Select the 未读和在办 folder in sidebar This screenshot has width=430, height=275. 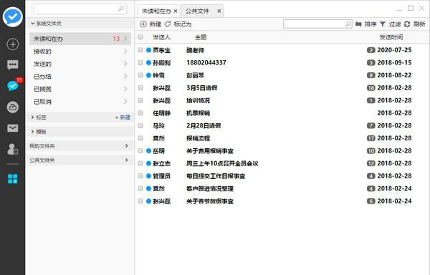point(80,39)
